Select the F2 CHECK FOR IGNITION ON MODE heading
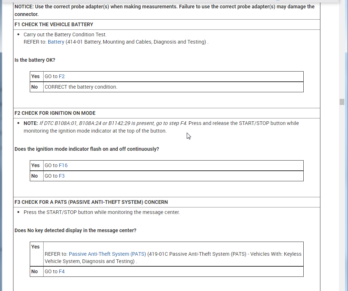Viewport: 348px width, 291px height. click(x=55, y=113)
